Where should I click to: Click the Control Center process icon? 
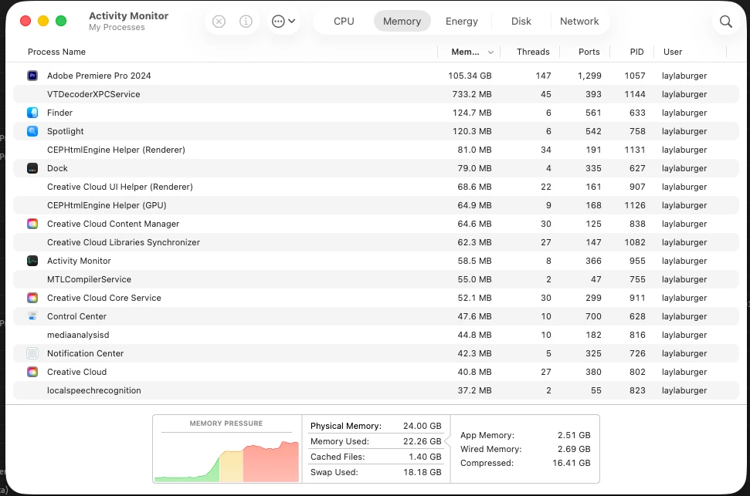(32, 316)
